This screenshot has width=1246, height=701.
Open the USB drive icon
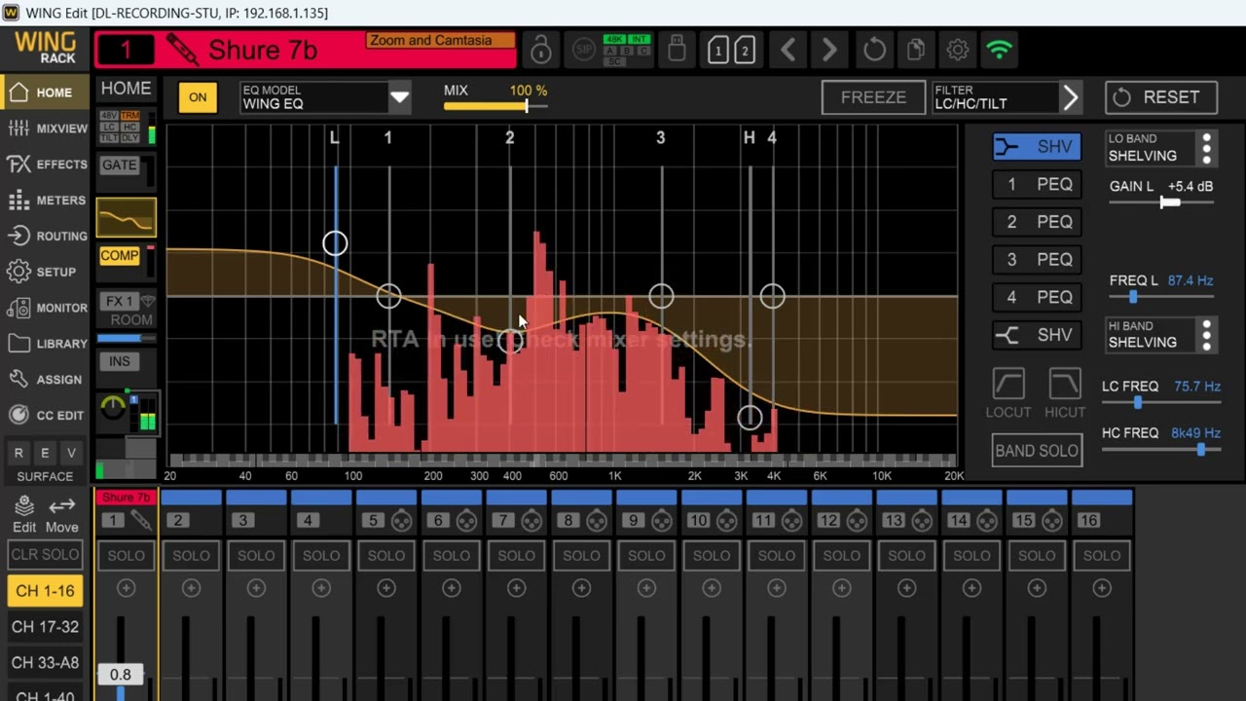pyautogui.click(x=678, y=49)
